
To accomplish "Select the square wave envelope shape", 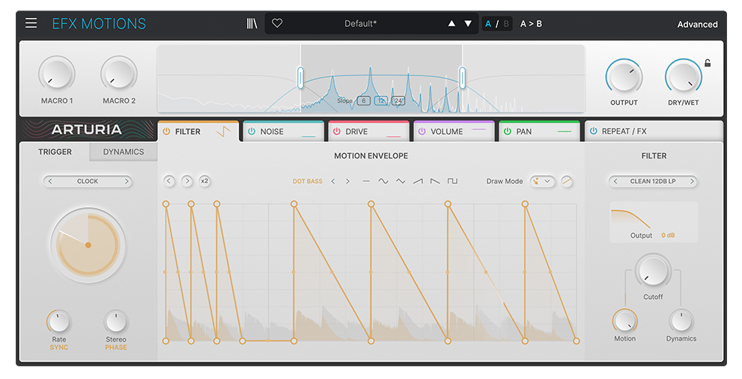I will coord(452,182).
